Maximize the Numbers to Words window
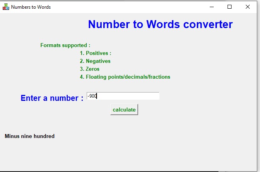This screenshot has height=172, width=260. (x=230, y=7)
